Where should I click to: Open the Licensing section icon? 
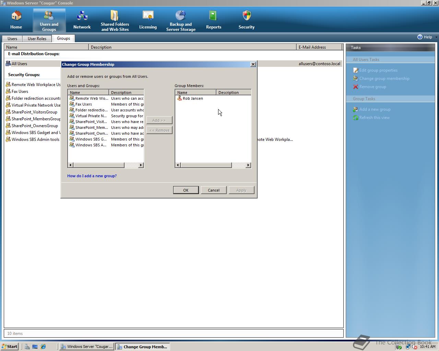[x=148, y=15]
